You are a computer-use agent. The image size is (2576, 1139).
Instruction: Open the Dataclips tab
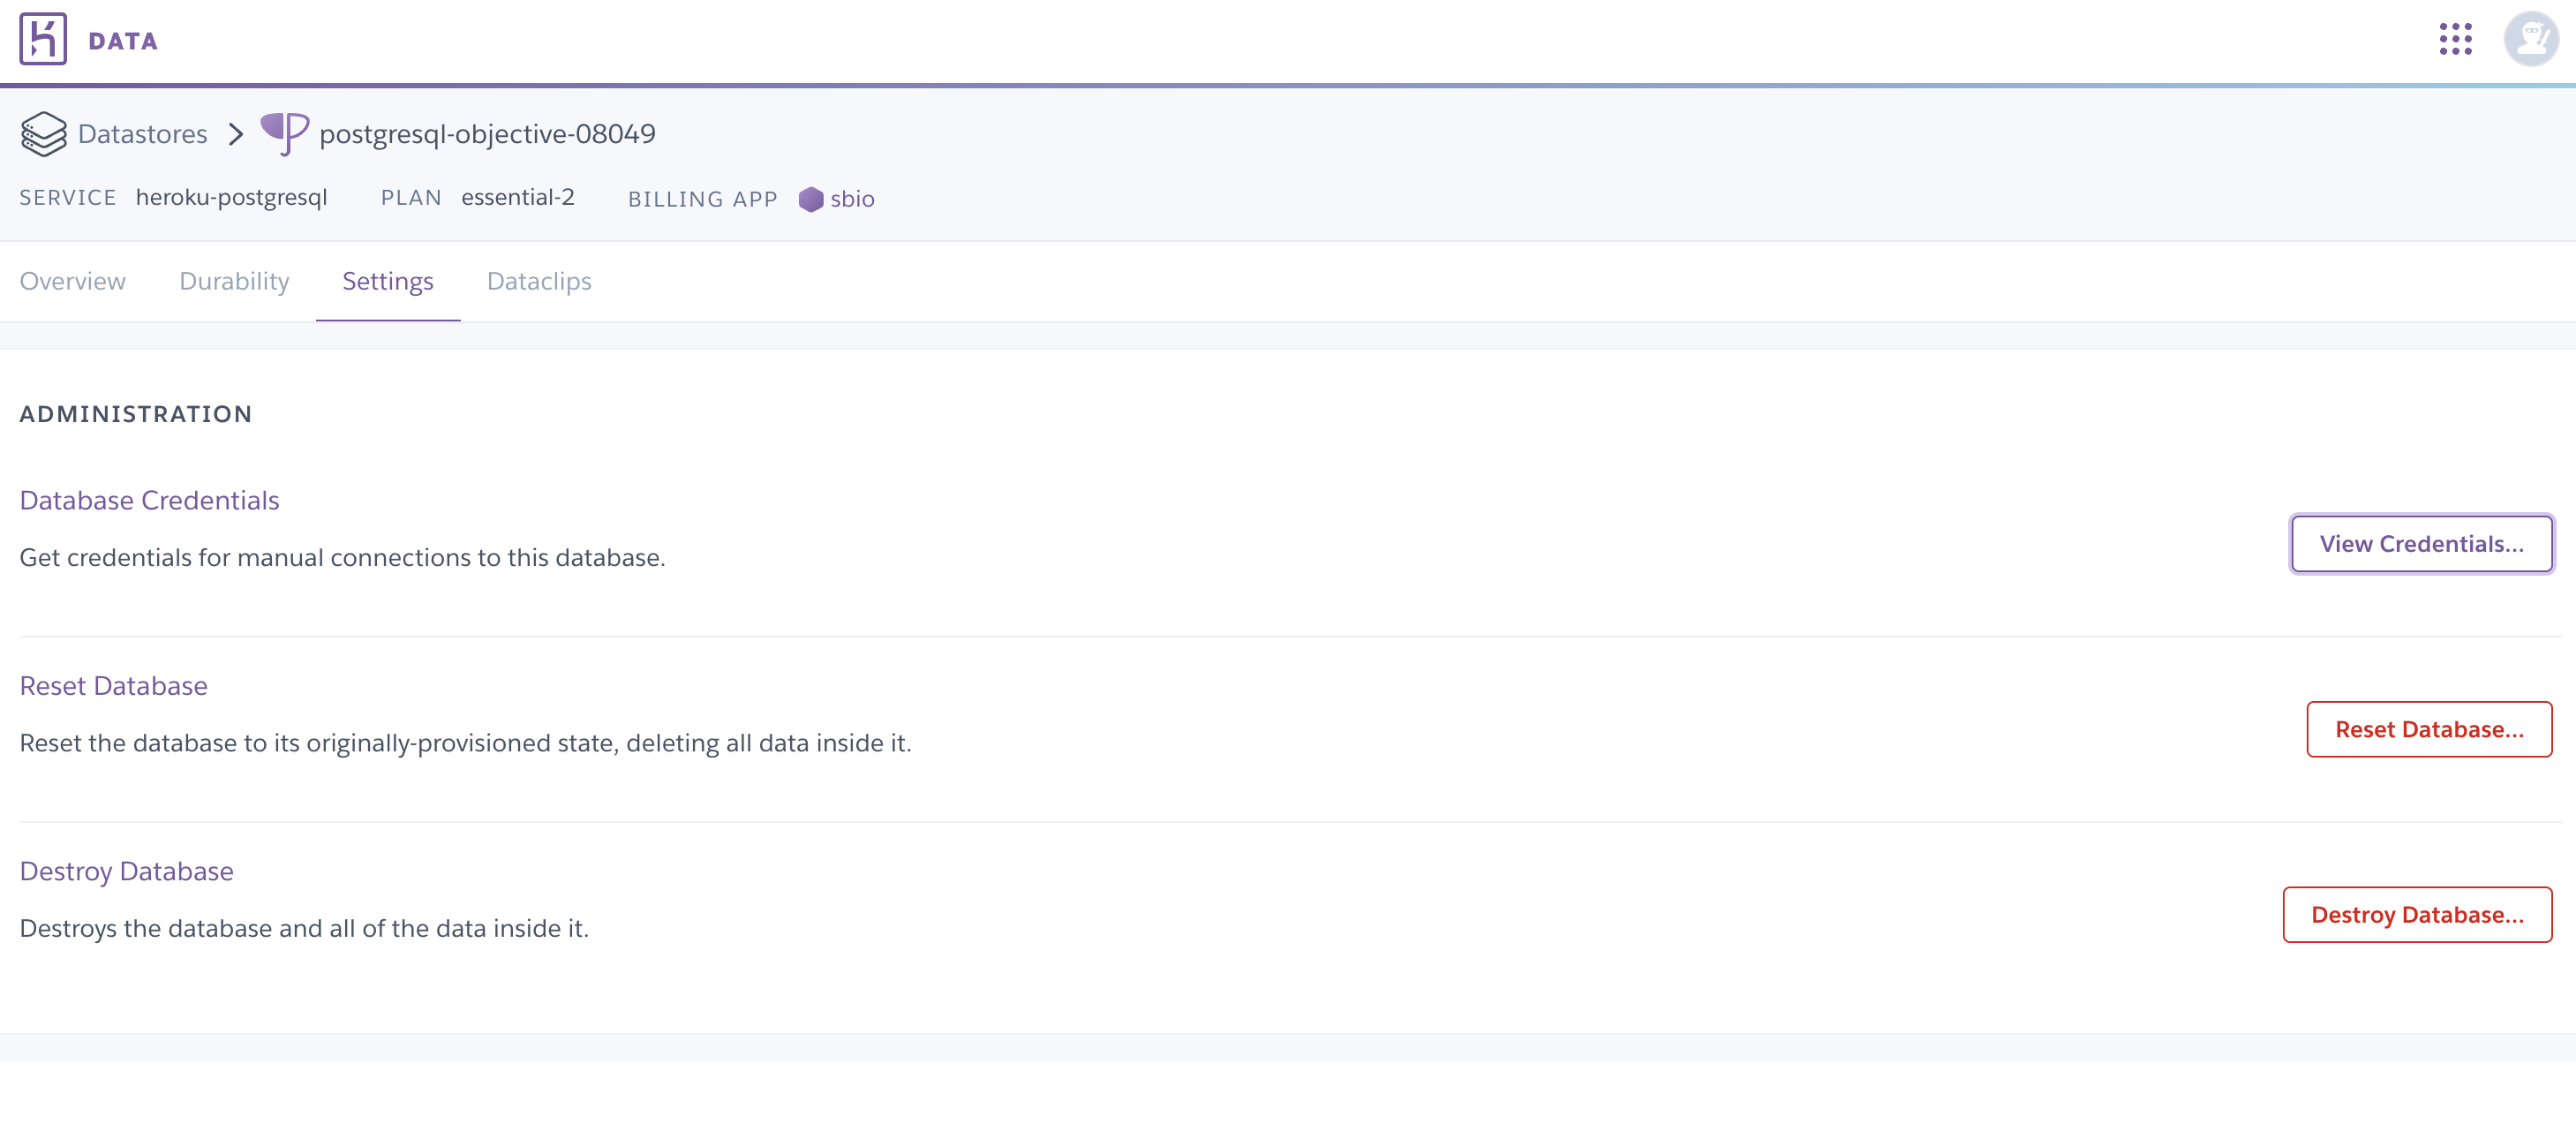[x=539, y=281]
